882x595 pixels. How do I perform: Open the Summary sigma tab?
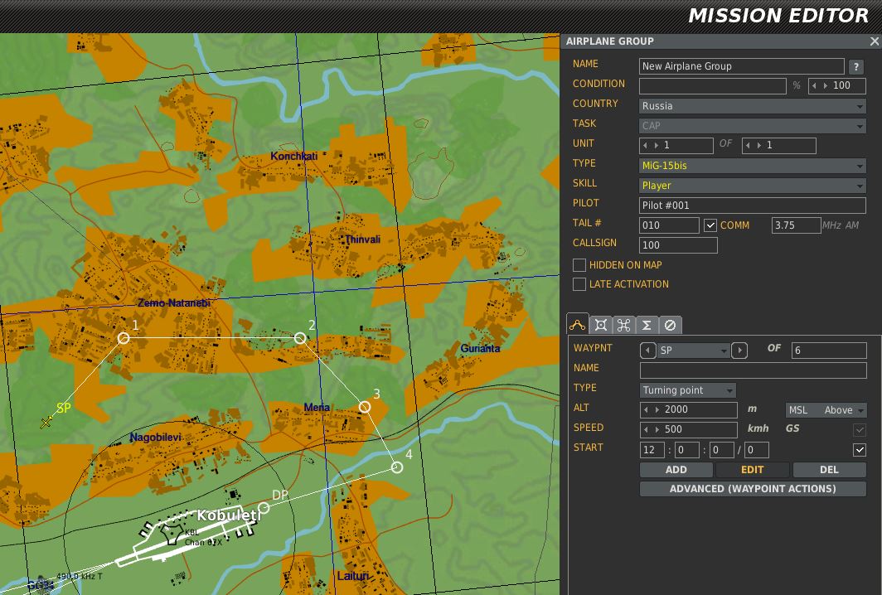(647, 325)
